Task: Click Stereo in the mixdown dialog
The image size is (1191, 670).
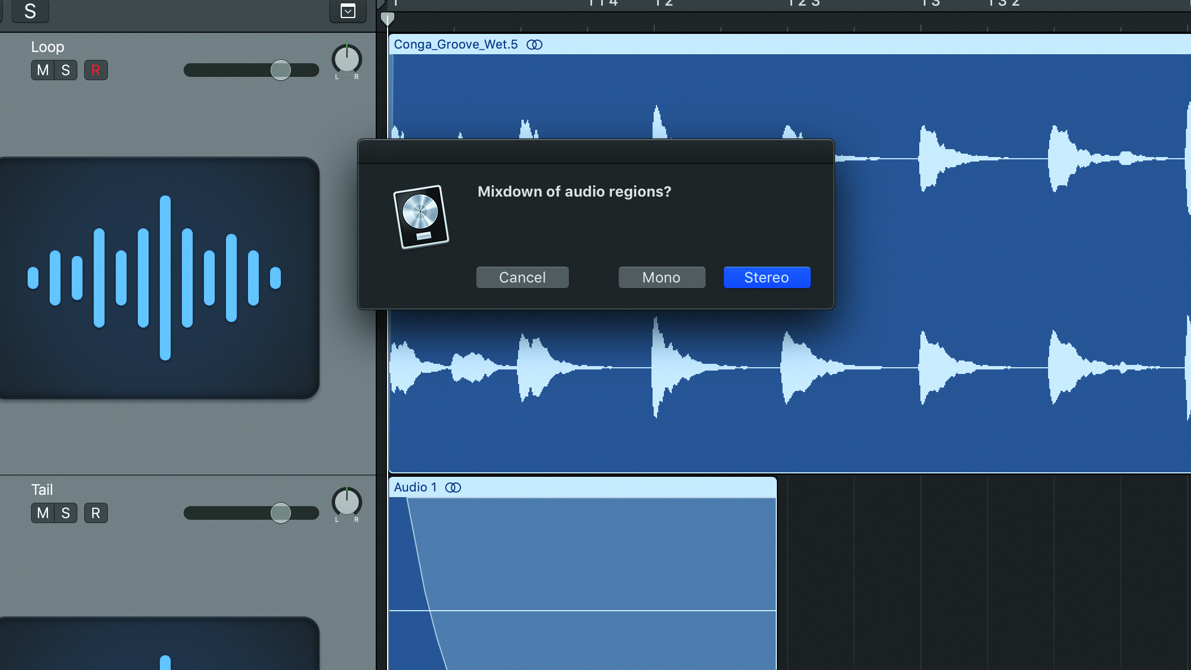Action: pyautogui.click(x=767, y=277)
